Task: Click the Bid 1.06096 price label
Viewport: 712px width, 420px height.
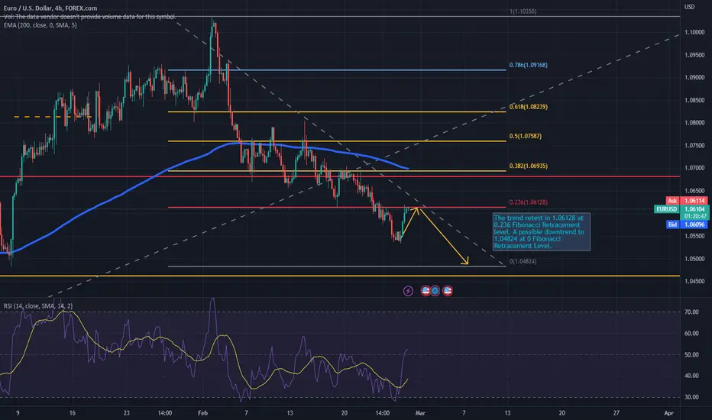Action: tap(687, 225)
